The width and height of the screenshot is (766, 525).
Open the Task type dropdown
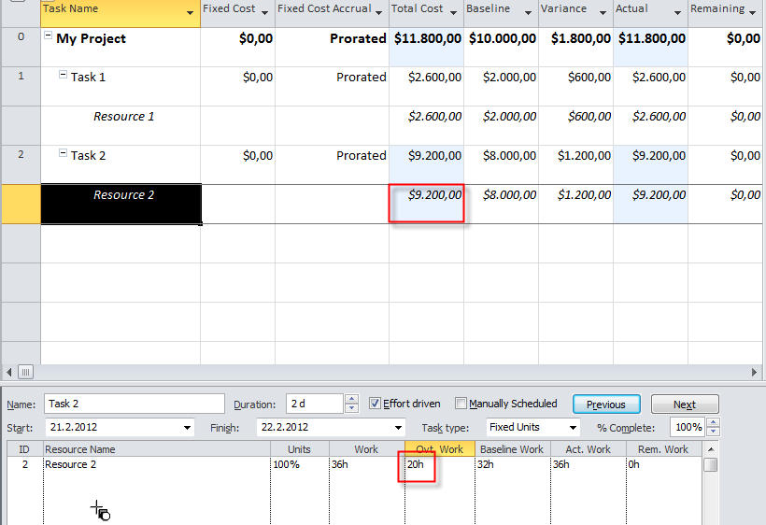(572, 428)
